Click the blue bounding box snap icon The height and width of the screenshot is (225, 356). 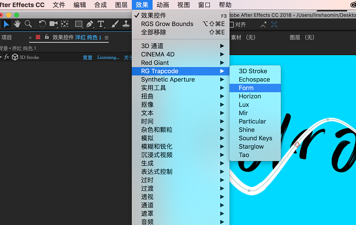point(274,25)
